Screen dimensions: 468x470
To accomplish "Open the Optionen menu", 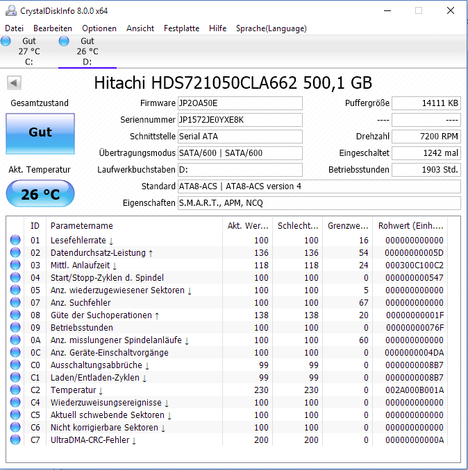I will click(x=99, y=28).
